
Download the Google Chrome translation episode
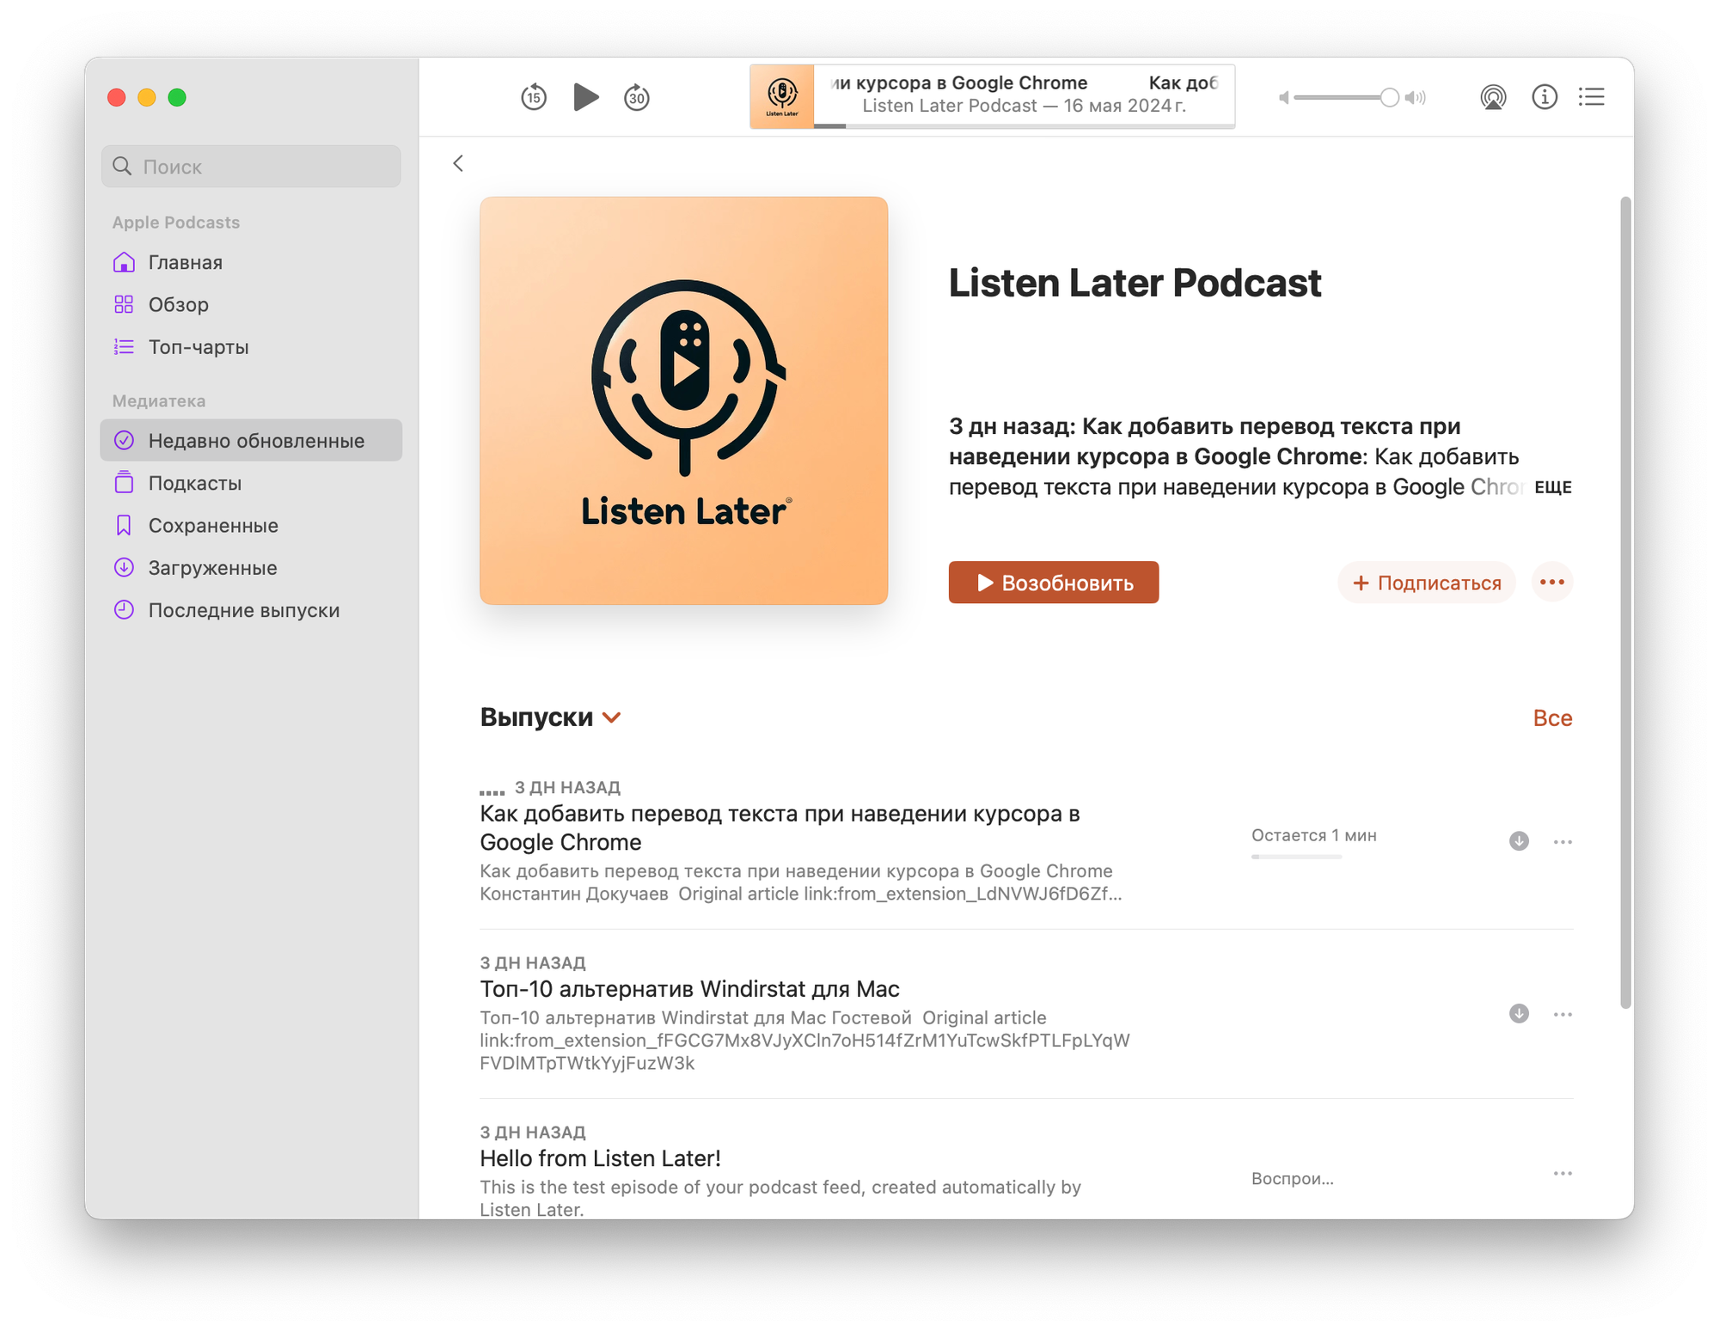pyautogui.click(x=1519, y=841)
